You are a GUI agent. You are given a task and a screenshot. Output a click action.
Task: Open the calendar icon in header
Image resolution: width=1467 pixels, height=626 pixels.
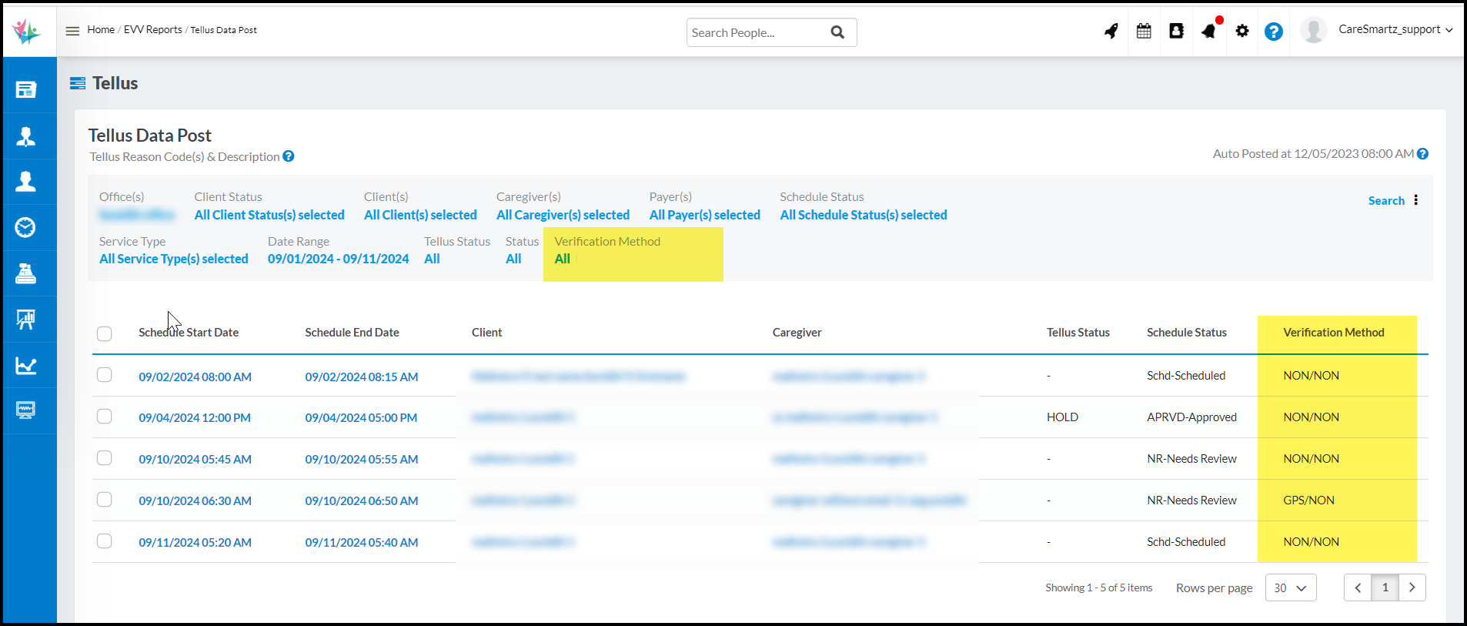[x=1144, y=32]
